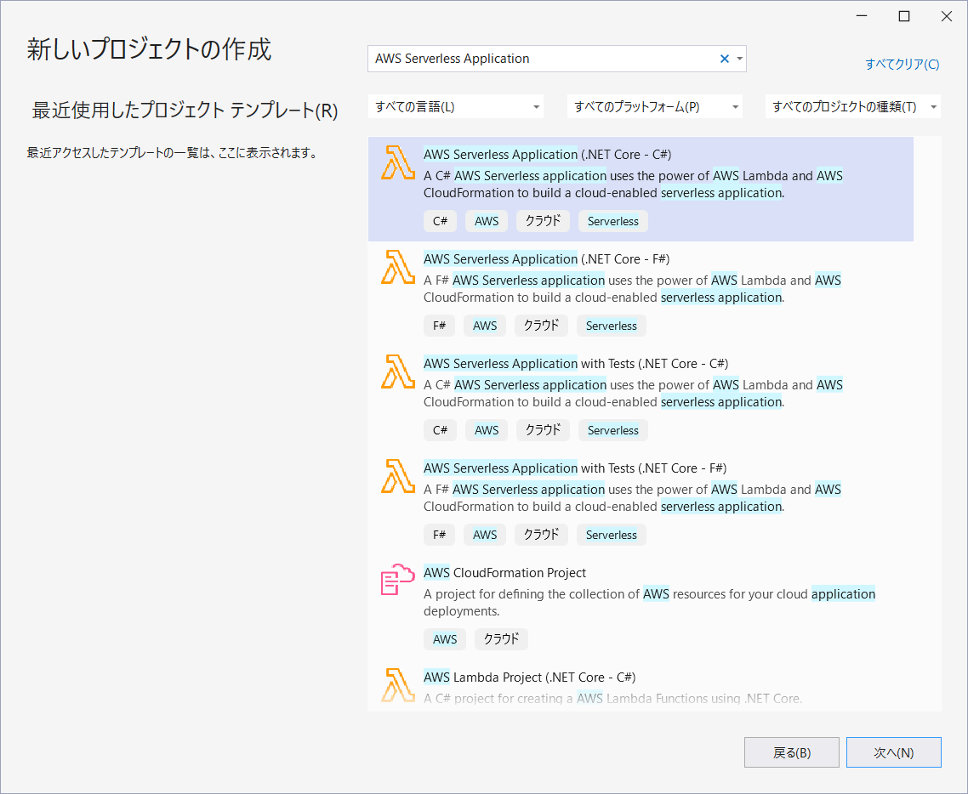Screen dimensions: 968x794
Task: Click Lambda icon of Serverless with Tests F# template
Action: coord(397,476)
